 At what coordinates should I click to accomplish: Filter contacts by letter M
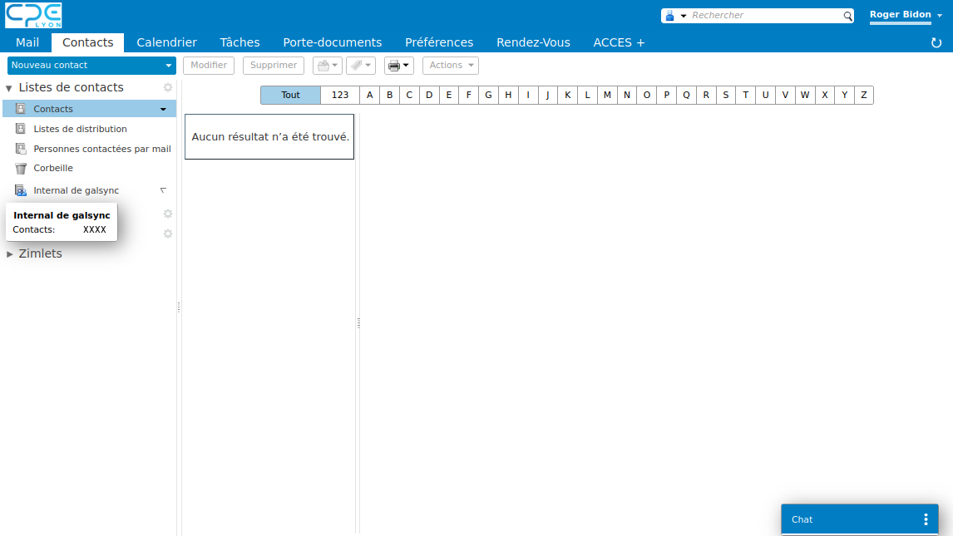607,96
